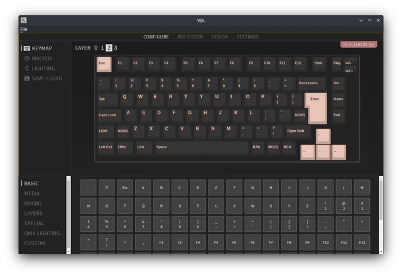
Task: Select the LWin key on layout
Action: coord(124,148)
